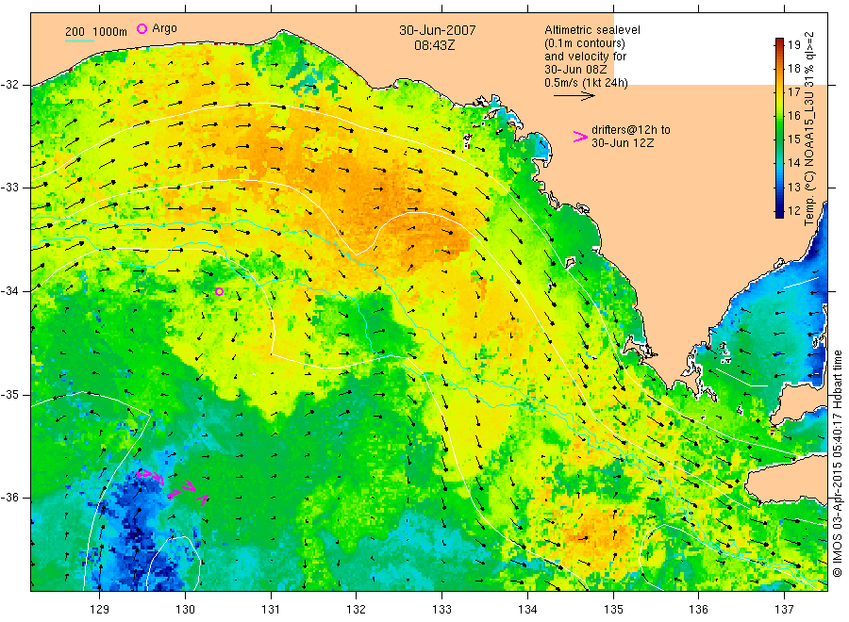Click the cyan 200m isobath legend line

point(79,40)
